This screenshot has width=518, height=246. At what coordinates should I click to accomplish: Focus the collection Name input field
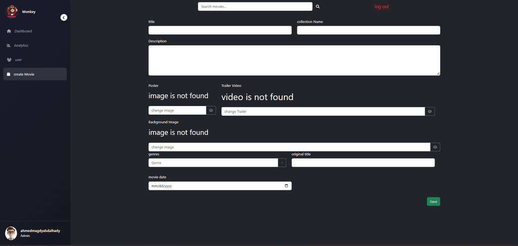click(x=368, y=30)
